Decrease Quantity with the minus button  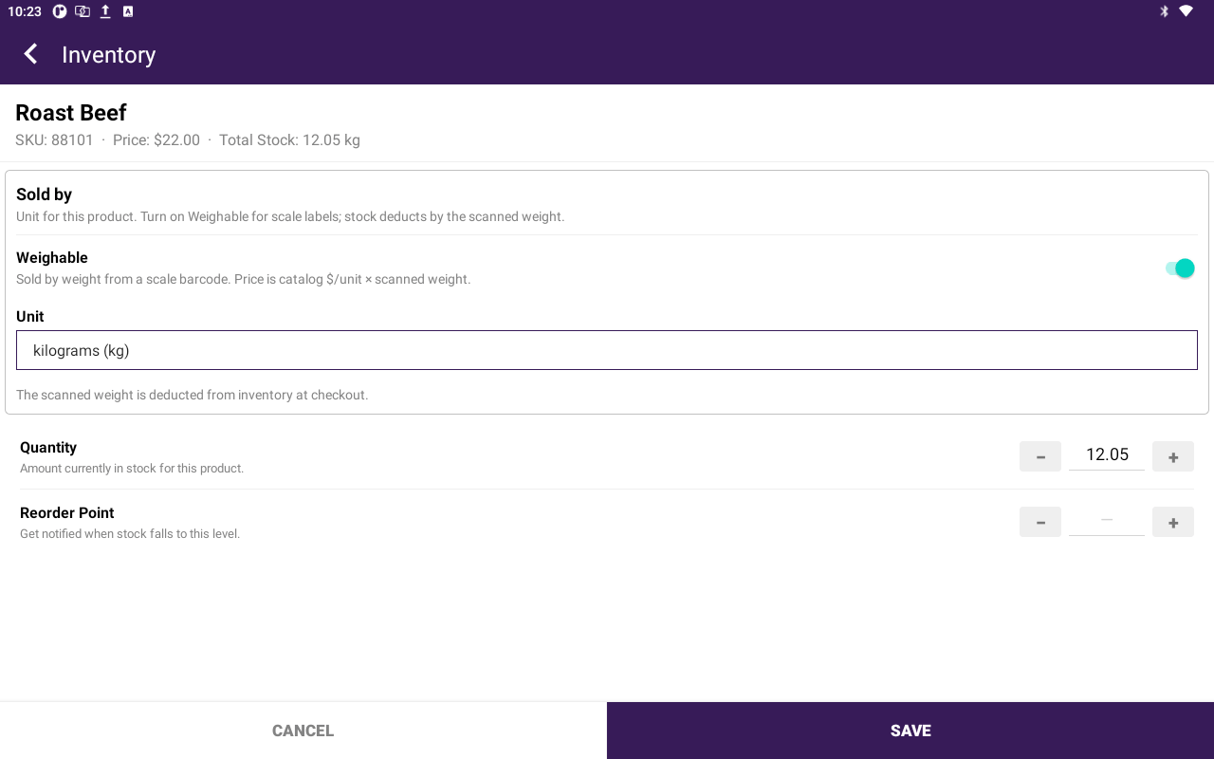[x=1040, y=456]
